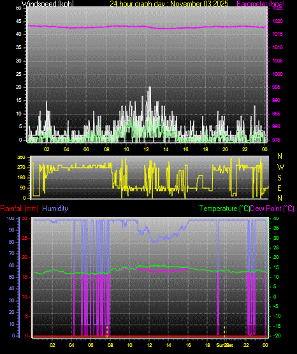Click the barometer axis value "1000"
The image size is (297, 354).
[277, 74]
